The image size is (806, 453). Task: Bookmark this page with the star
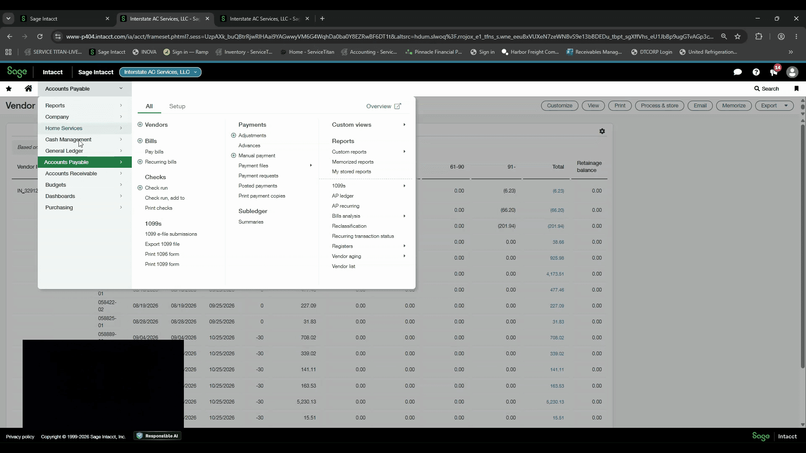click(x=738, y=36)
